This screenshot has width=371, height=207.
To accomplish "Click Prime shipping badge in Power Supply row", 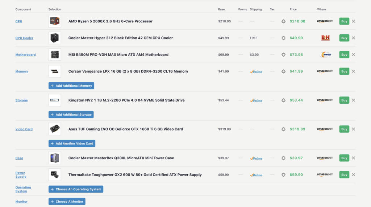I will point(256,175).
